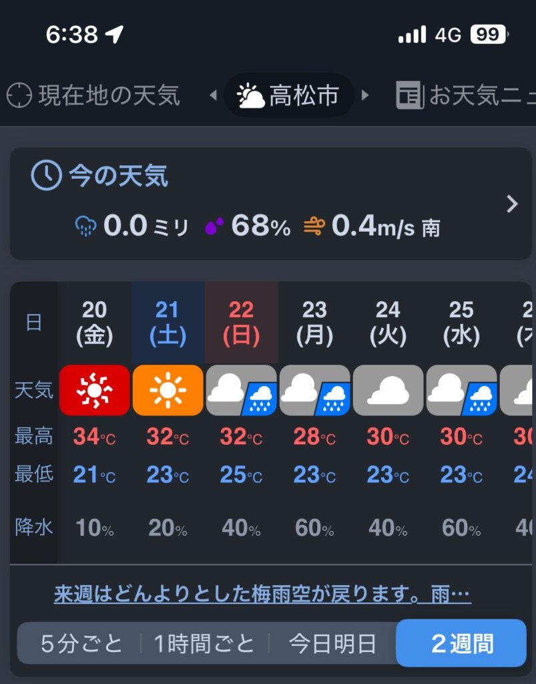The image size is (536, 684).
Task: Switch to next city with right arrow
Action: [x=365, y=95]
